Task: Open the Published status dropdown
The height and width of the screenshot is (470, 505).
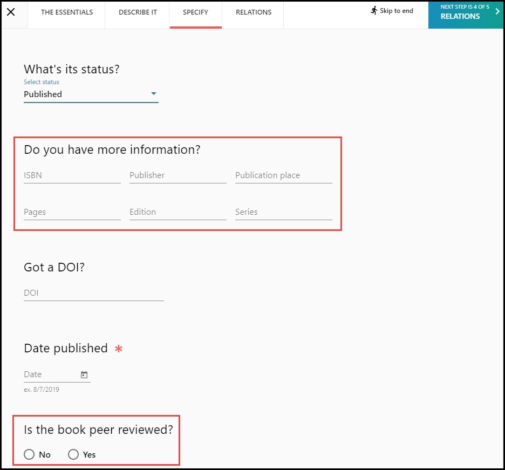Action: tap(86, 94)
